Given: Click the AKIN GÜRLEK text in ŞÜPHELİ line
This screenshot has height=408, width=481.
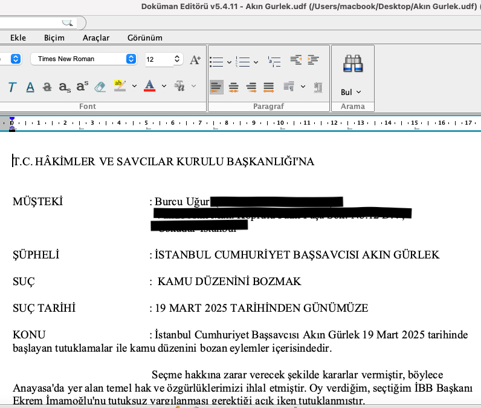Looking at the screenshot, I should click(x=401, y=255).
